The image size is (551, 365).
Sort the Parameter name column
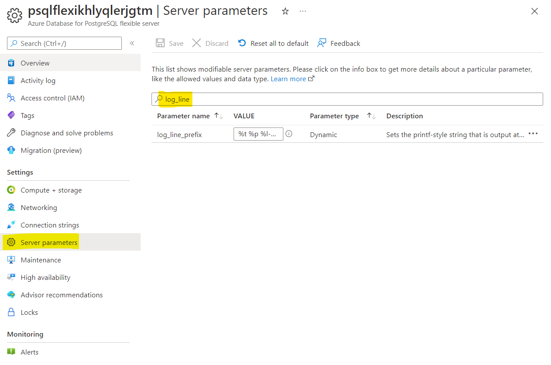[219, 116]
